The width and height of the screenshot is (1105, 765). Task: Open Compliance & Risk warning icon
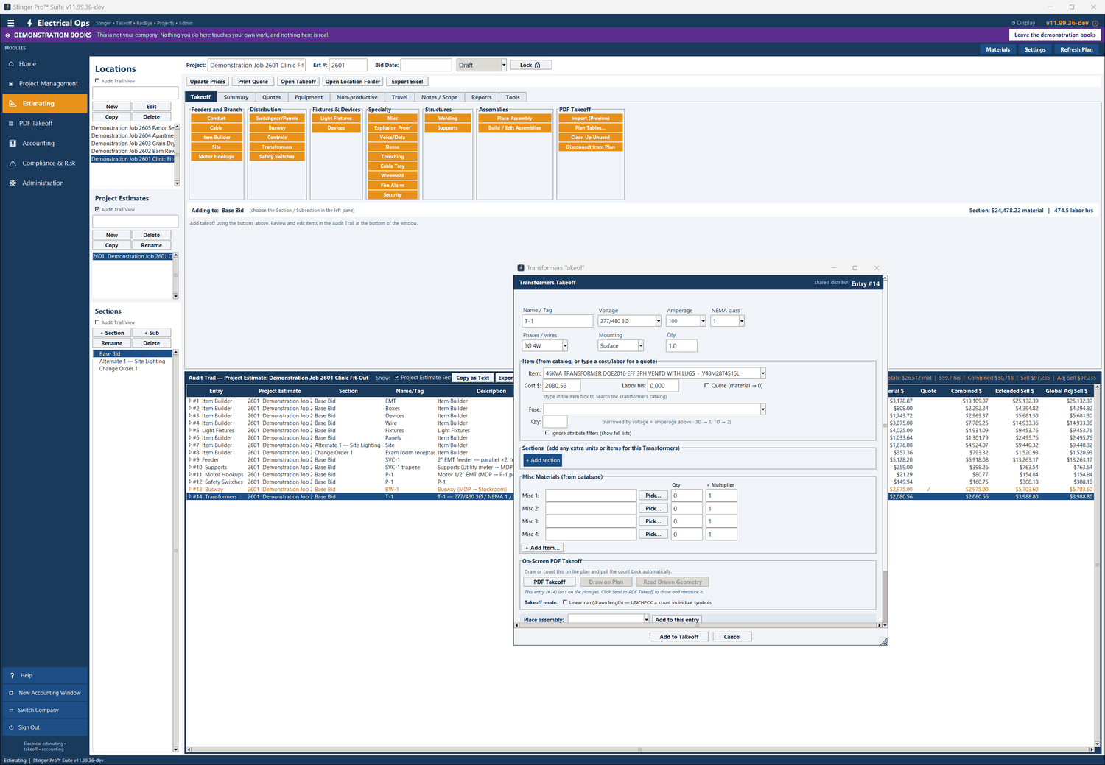point(13,163)
